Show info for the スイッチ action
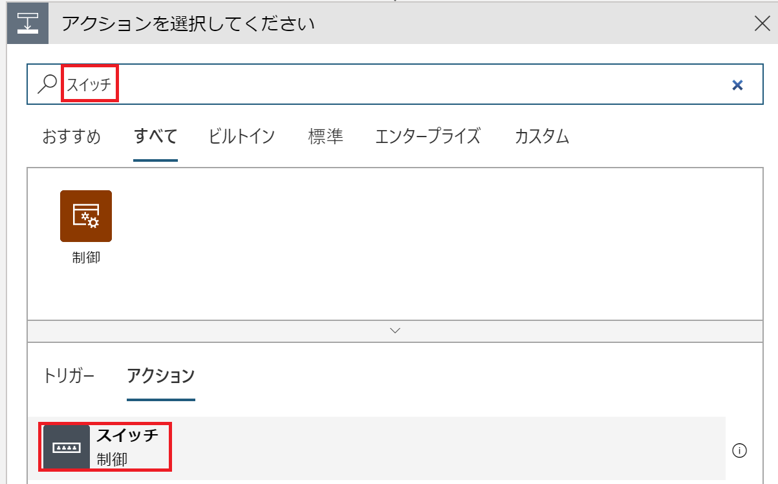This screenshot has width=778, height=484. [739, 450]
